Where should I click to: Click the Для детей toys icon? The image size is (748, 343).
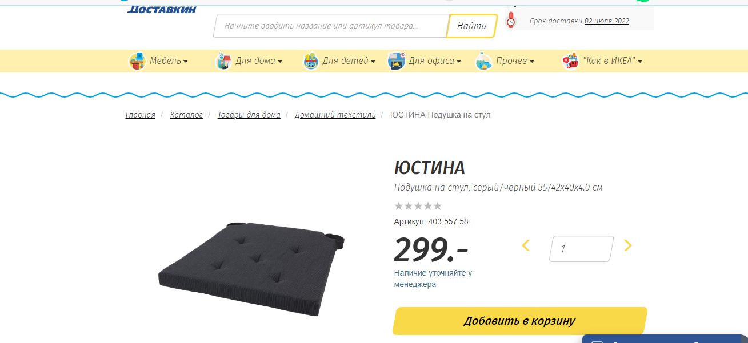[310, 61]
